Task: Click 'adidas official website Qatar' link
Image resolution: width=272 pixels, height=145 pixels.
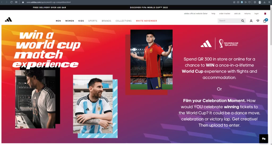Action: point(196,14)
